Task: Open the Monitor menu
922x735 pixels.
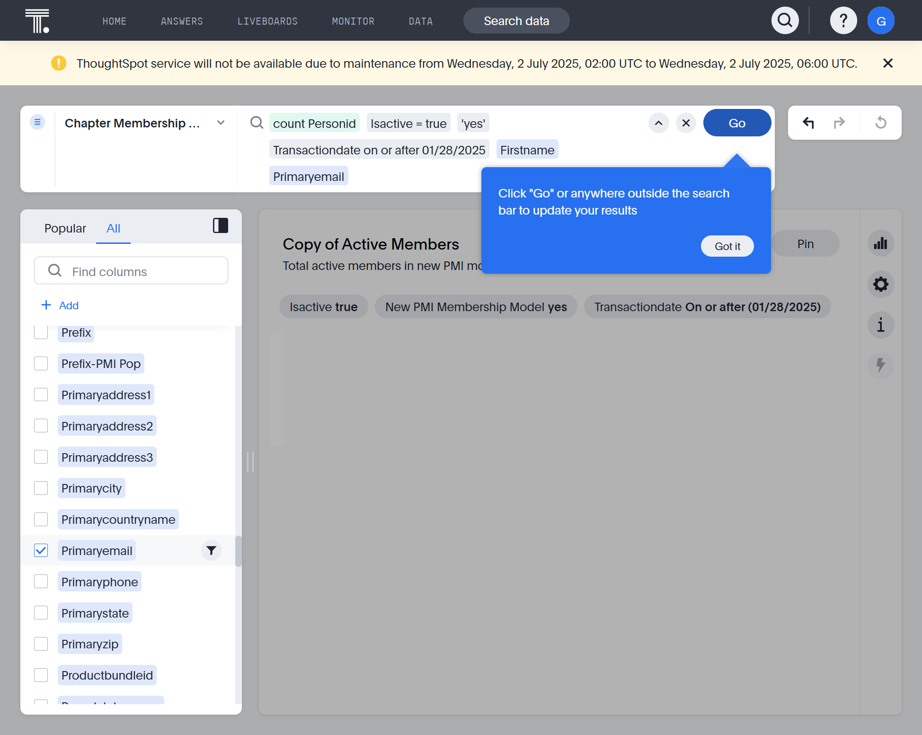Action: pyautogui.click(x=353, y=21)
